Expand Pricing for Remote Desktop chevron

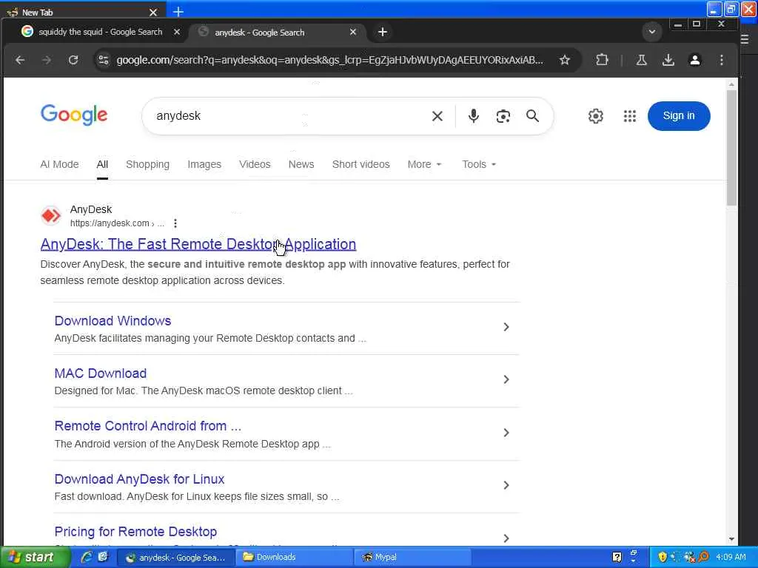pyautogui.click(x=506, y=538)
